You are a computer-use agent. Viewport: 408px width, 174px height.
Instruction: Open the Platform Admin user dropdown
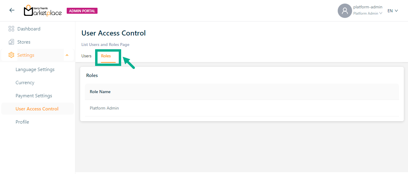368,13
